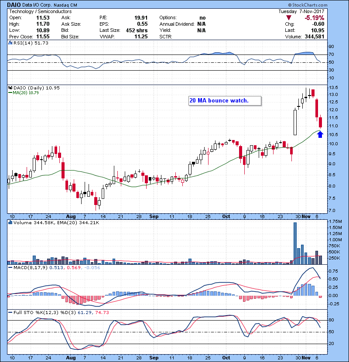Click the MACD histogram value '-0.056'
Viewport: 349px width, 362px height.
pos(92,268)
